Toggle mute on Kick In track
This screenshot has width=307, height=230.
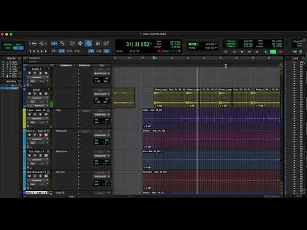[x=46, y=135]
